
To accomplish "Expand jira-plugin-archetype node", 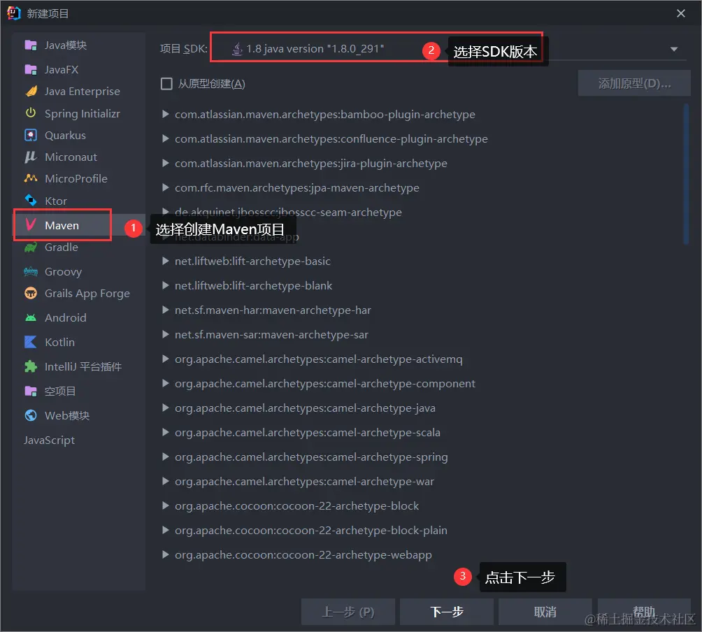I will [x=165, y=163].
